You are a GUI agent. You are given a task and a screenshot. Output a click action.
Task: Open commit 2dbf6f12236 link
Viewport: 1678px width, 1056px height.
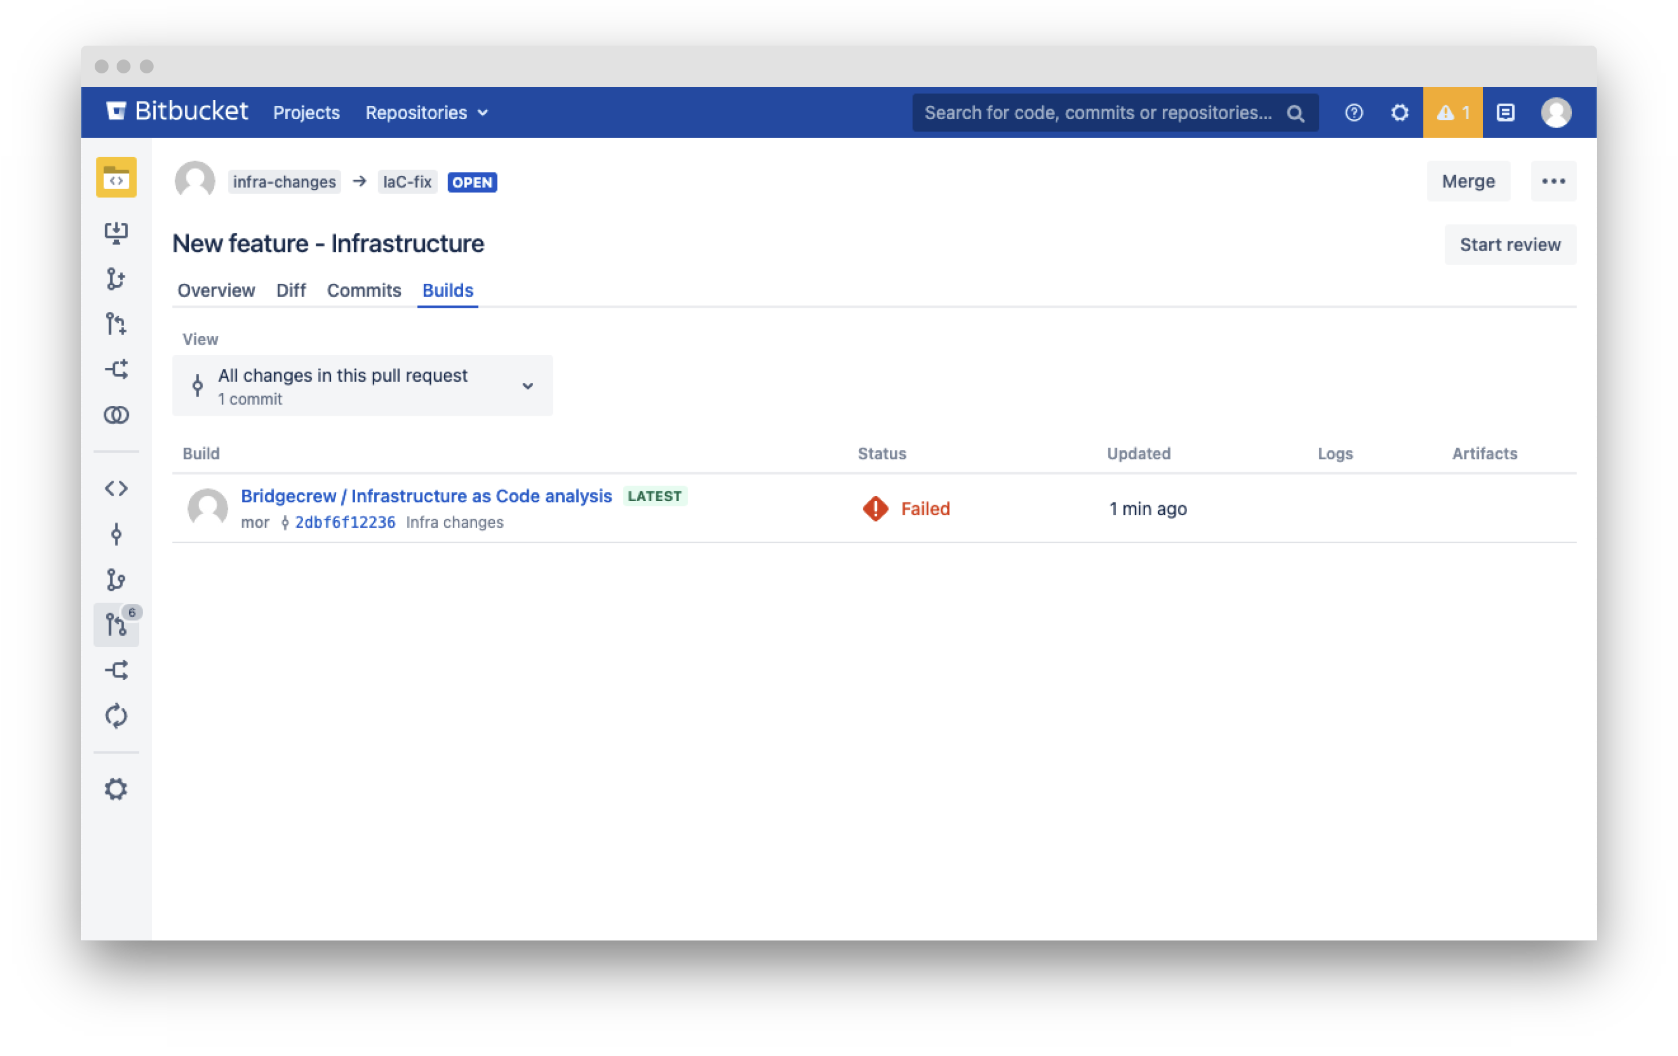point(345,523)
